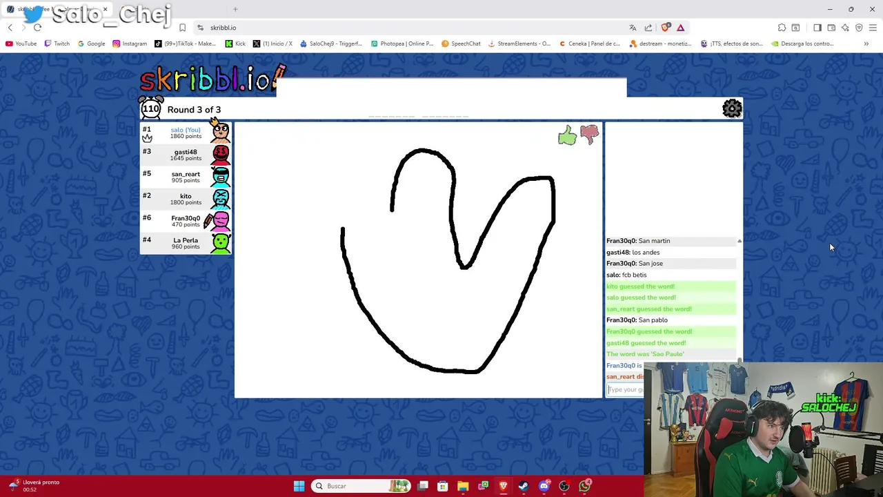The image size is (883, 497).
Task: Open Task View on taskbar
Action: 423,486
